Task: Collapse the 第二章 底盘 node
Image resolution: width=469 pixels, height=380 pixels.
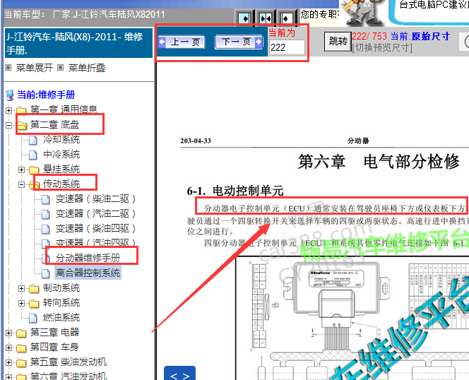Action: tap(8, 125)
